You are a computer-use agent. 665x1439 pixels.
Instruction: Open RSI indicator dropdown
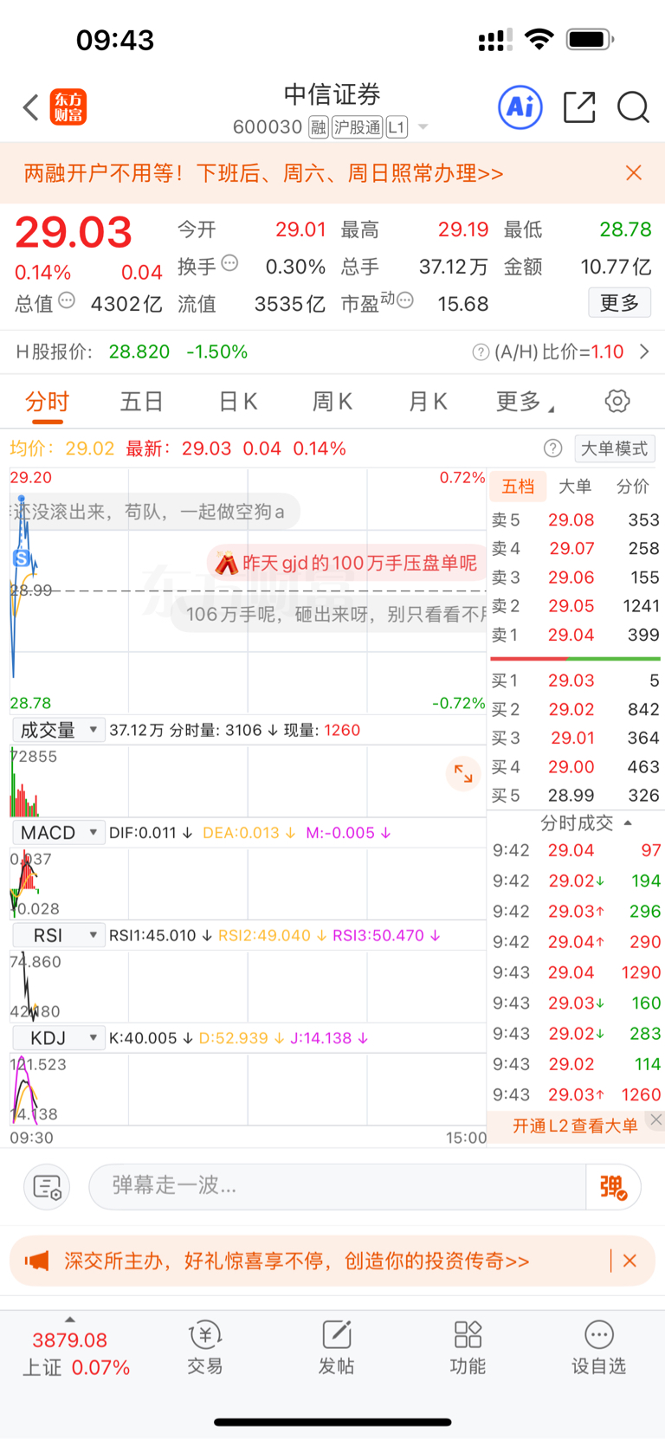click(58, 936)
